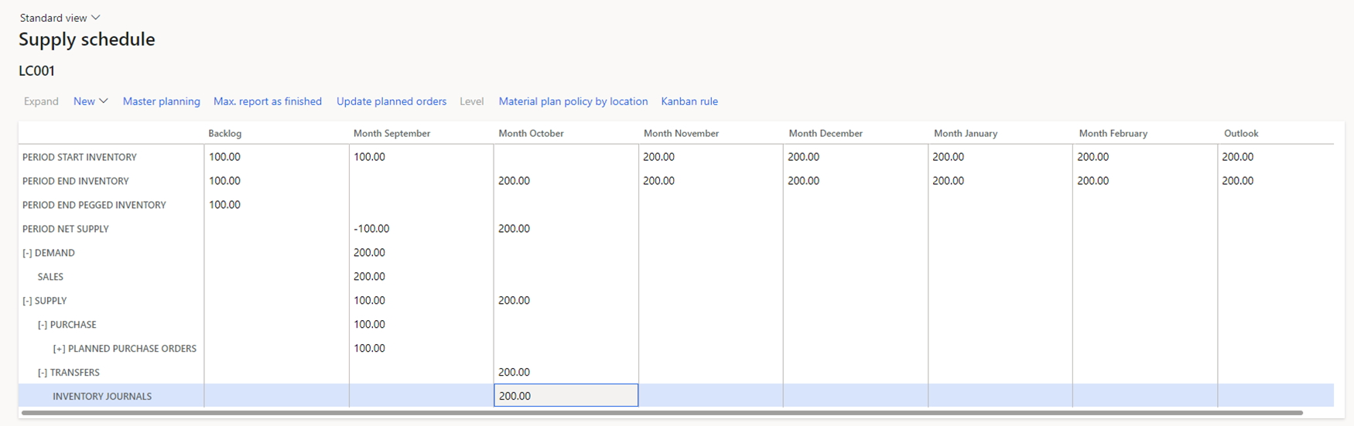Collapse the TRANSFERS row group
The height and width of the screenshot is (426, 1354).
[43, 373]
